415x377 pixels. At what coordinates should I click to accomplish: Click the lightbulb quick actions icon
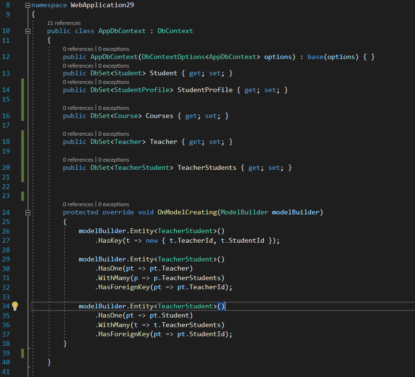pos(15,306)
